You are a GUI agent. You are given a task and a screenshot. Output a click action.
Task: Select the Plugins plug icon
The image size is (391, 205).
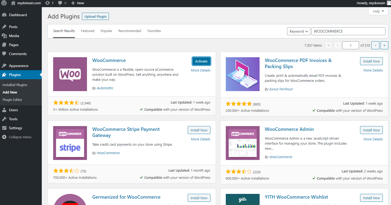(x=4, y=75)
